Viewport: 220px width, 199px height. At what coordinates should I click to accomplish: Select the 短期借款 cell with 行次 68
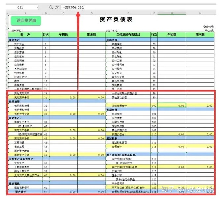point(128,44)
